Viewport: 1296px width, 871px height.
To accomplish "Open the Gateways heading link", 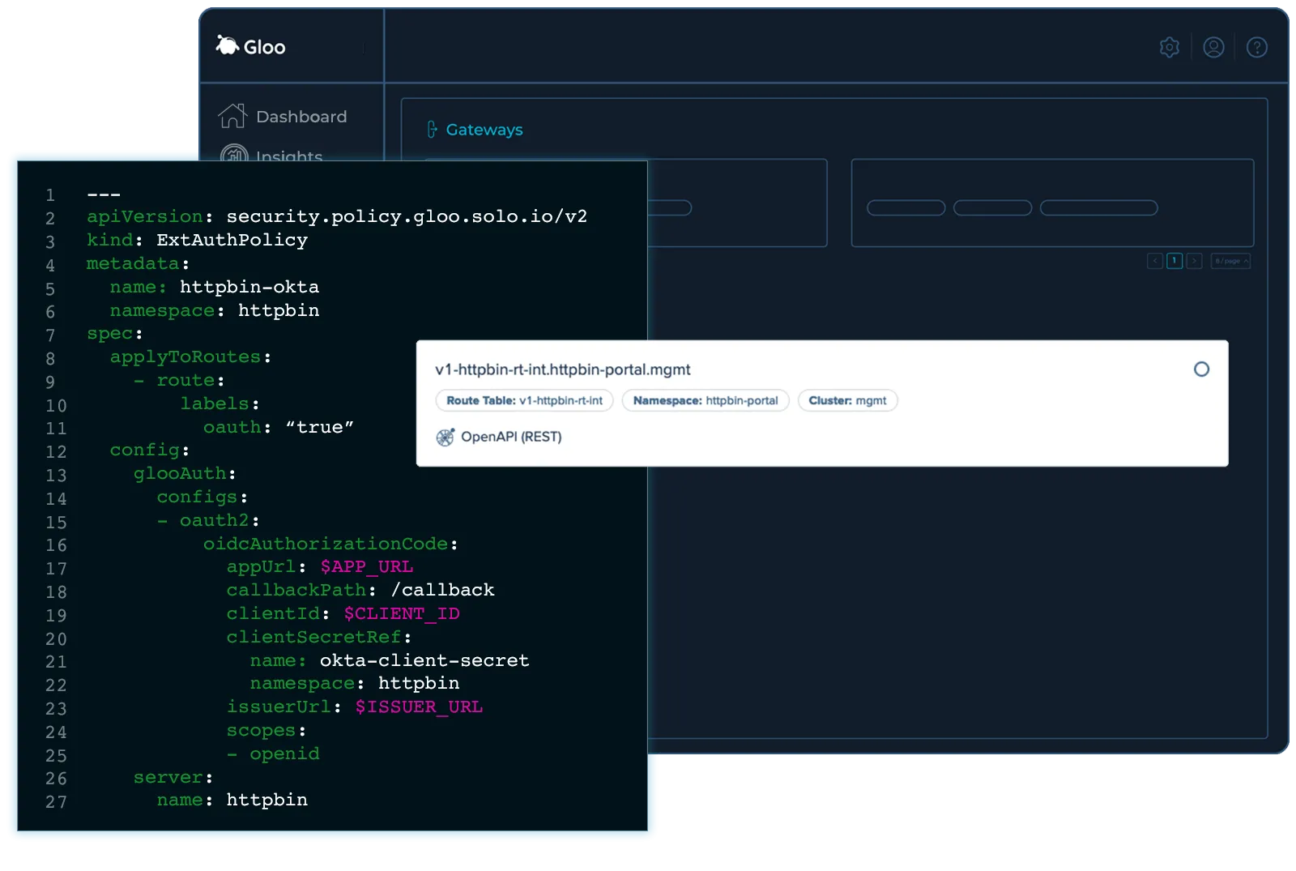I will point(484,130).
